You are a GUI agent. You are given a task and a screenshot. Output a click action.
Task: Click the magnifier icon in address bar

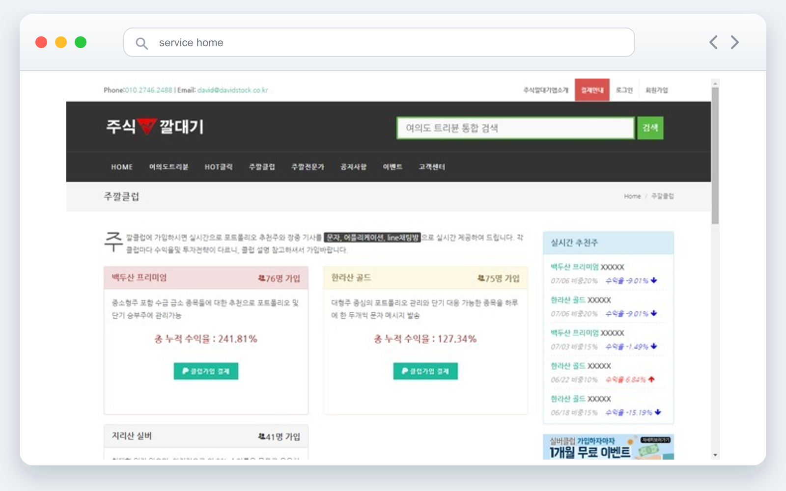[141, 43]
